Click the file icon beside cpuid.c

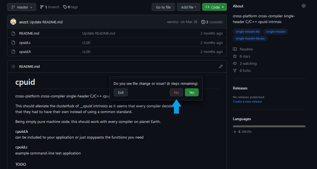(13, 43)
